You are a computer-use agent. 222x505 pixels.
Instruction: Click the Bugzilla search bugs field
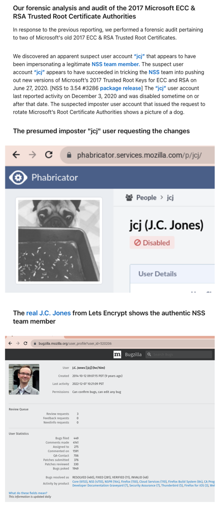pyautogui.click(x=179, y=355)
